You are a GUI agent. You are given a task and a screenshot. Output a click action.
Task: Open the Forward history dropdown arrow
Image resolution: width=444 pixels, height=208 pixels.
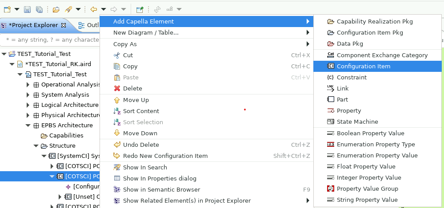[x=124, y=9]
